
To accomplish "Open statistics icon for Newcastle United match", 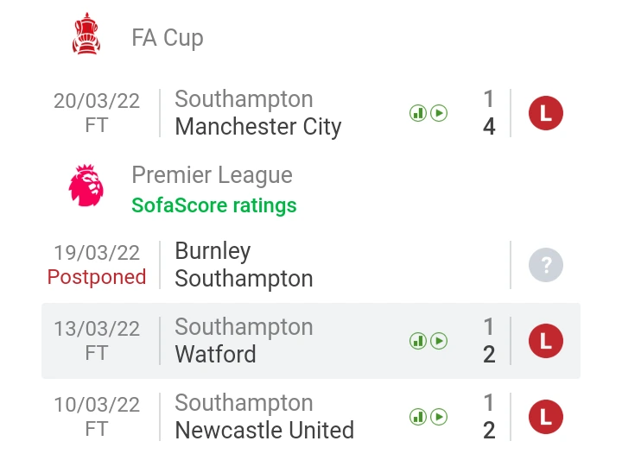I will click(x=418, y=417).
